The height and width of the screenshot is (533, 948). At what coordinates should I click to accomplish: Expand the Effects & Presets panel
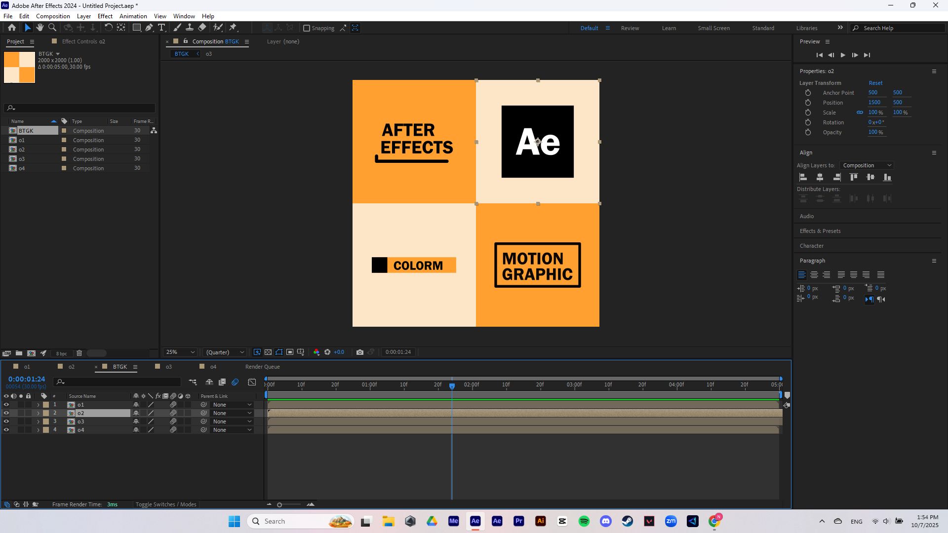(x=820, y=231)
